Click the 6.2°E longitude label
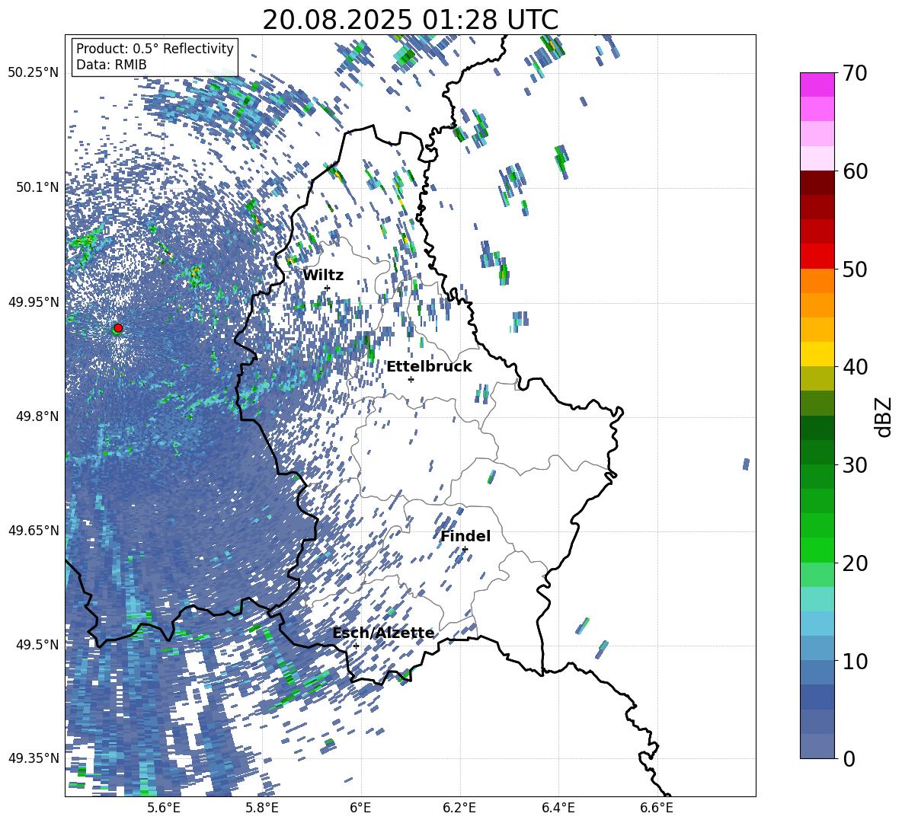Image resolution: width=902 pixels, height=823 pixels. click(x=459, y=809)
